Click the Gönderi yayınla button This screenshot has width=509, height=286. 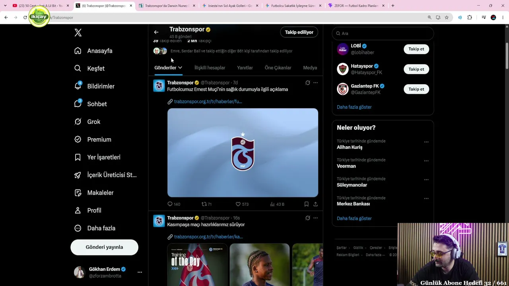[x=104, y=247]
